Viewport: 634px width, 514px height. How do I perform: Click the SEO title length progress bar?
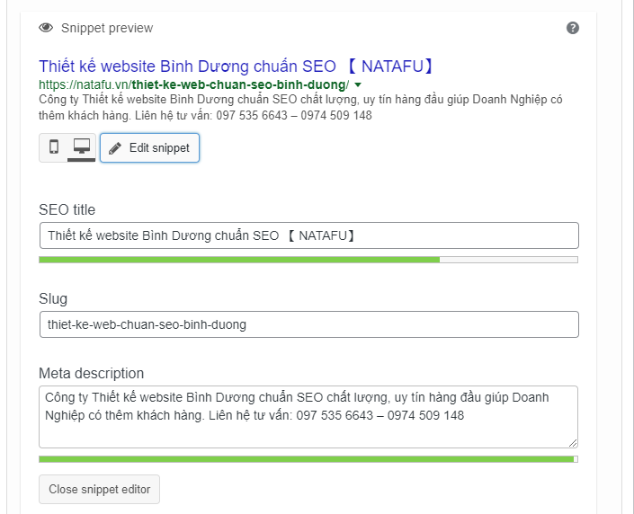[308, 260]
